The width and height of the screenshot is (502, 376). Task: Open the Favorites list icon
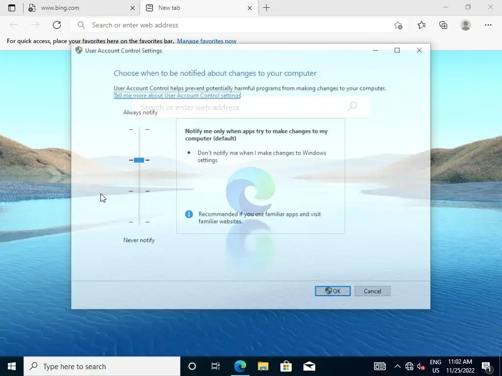(422, 25)
